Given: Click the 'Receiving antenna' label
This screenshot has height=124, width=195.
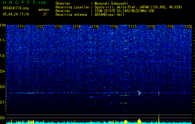Looking at the screenshot, I should pos(71,15).
